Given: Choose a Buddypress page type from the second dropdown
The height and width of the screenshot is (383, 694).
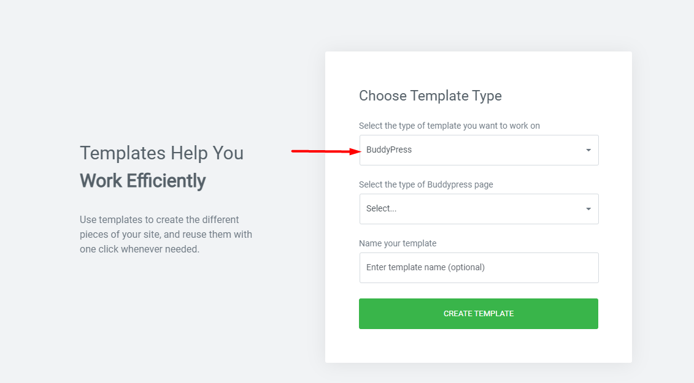Looking at the screenshot, I should point(479,208).
